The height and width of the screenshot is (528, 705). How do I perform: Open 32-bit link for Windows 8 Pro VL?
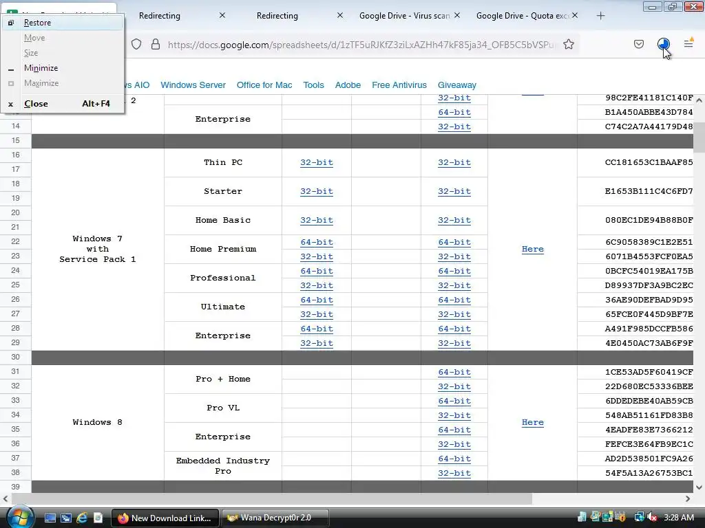(454, 415)
